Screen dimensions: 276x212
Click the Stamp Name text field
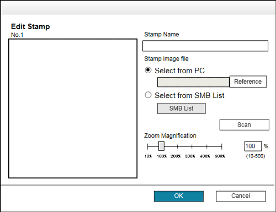coord(205,46)
